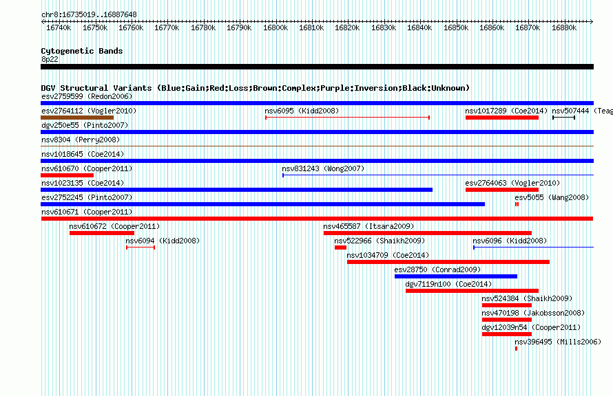This screenshot has height=396, width=613.
Task: Click the 8p22 band label
Action: 50,59
